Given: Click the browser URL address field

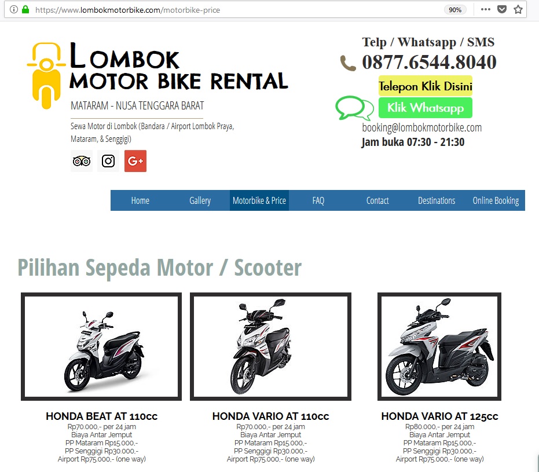Looking at the screenshot, I should coord(237,10).
